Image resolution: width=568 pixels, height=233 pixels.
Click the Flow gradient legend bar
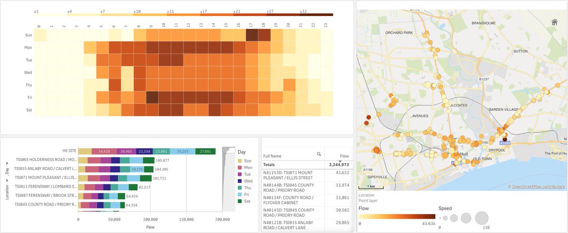397,216
